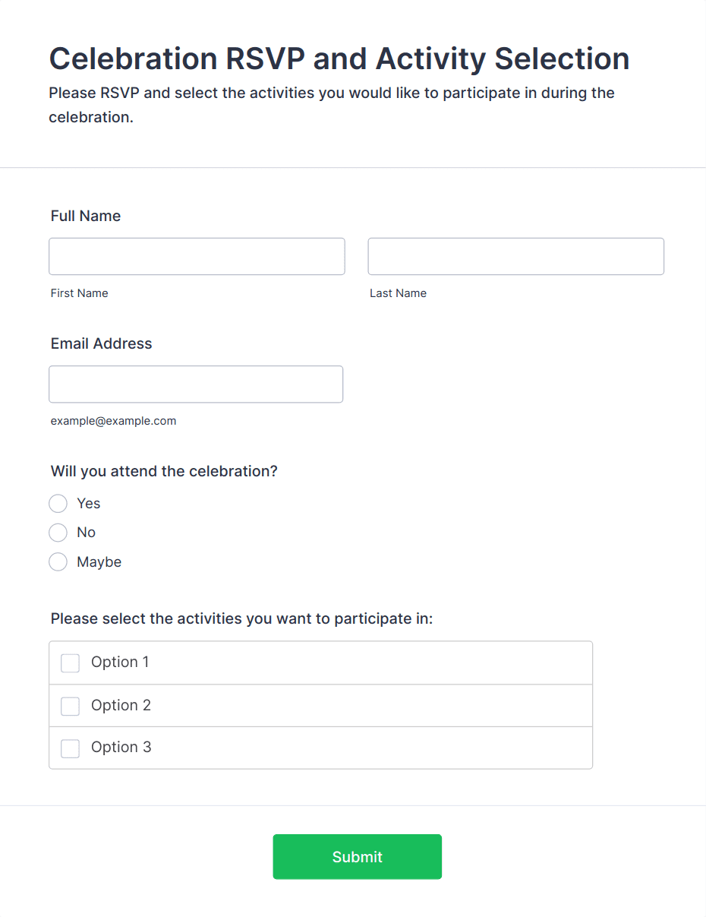Click the First Name input field
706x917 pixels.
tap(197, 257)
